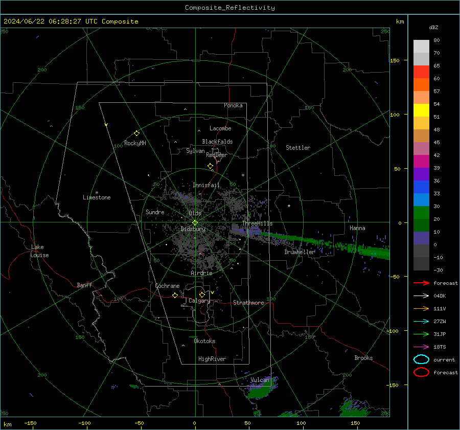
Task: Click the Didsbury label
Action: (x=193, y=229)
